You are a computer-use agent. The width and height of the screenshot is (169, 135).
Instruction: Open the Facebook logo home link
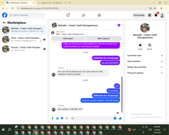point(5,15)
